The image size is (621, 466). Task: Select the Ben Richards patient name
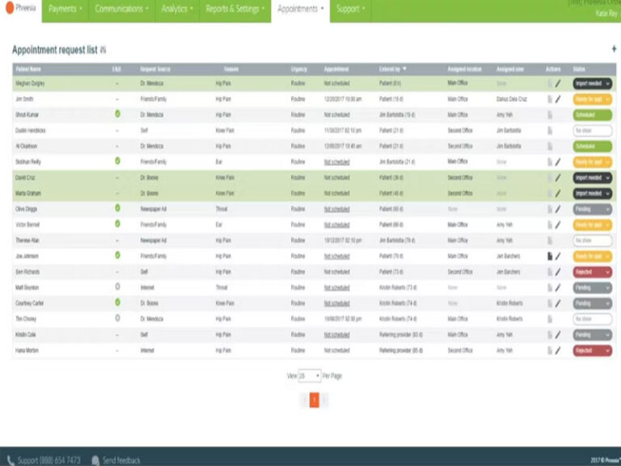(27, 272)
